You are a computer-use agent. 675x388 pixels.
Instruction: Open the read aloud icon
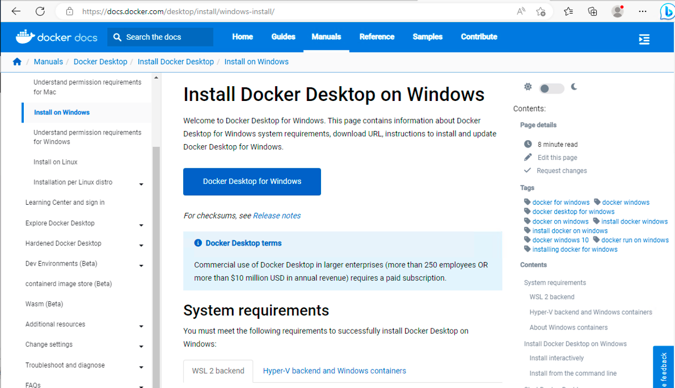click(x=521, y=11)
